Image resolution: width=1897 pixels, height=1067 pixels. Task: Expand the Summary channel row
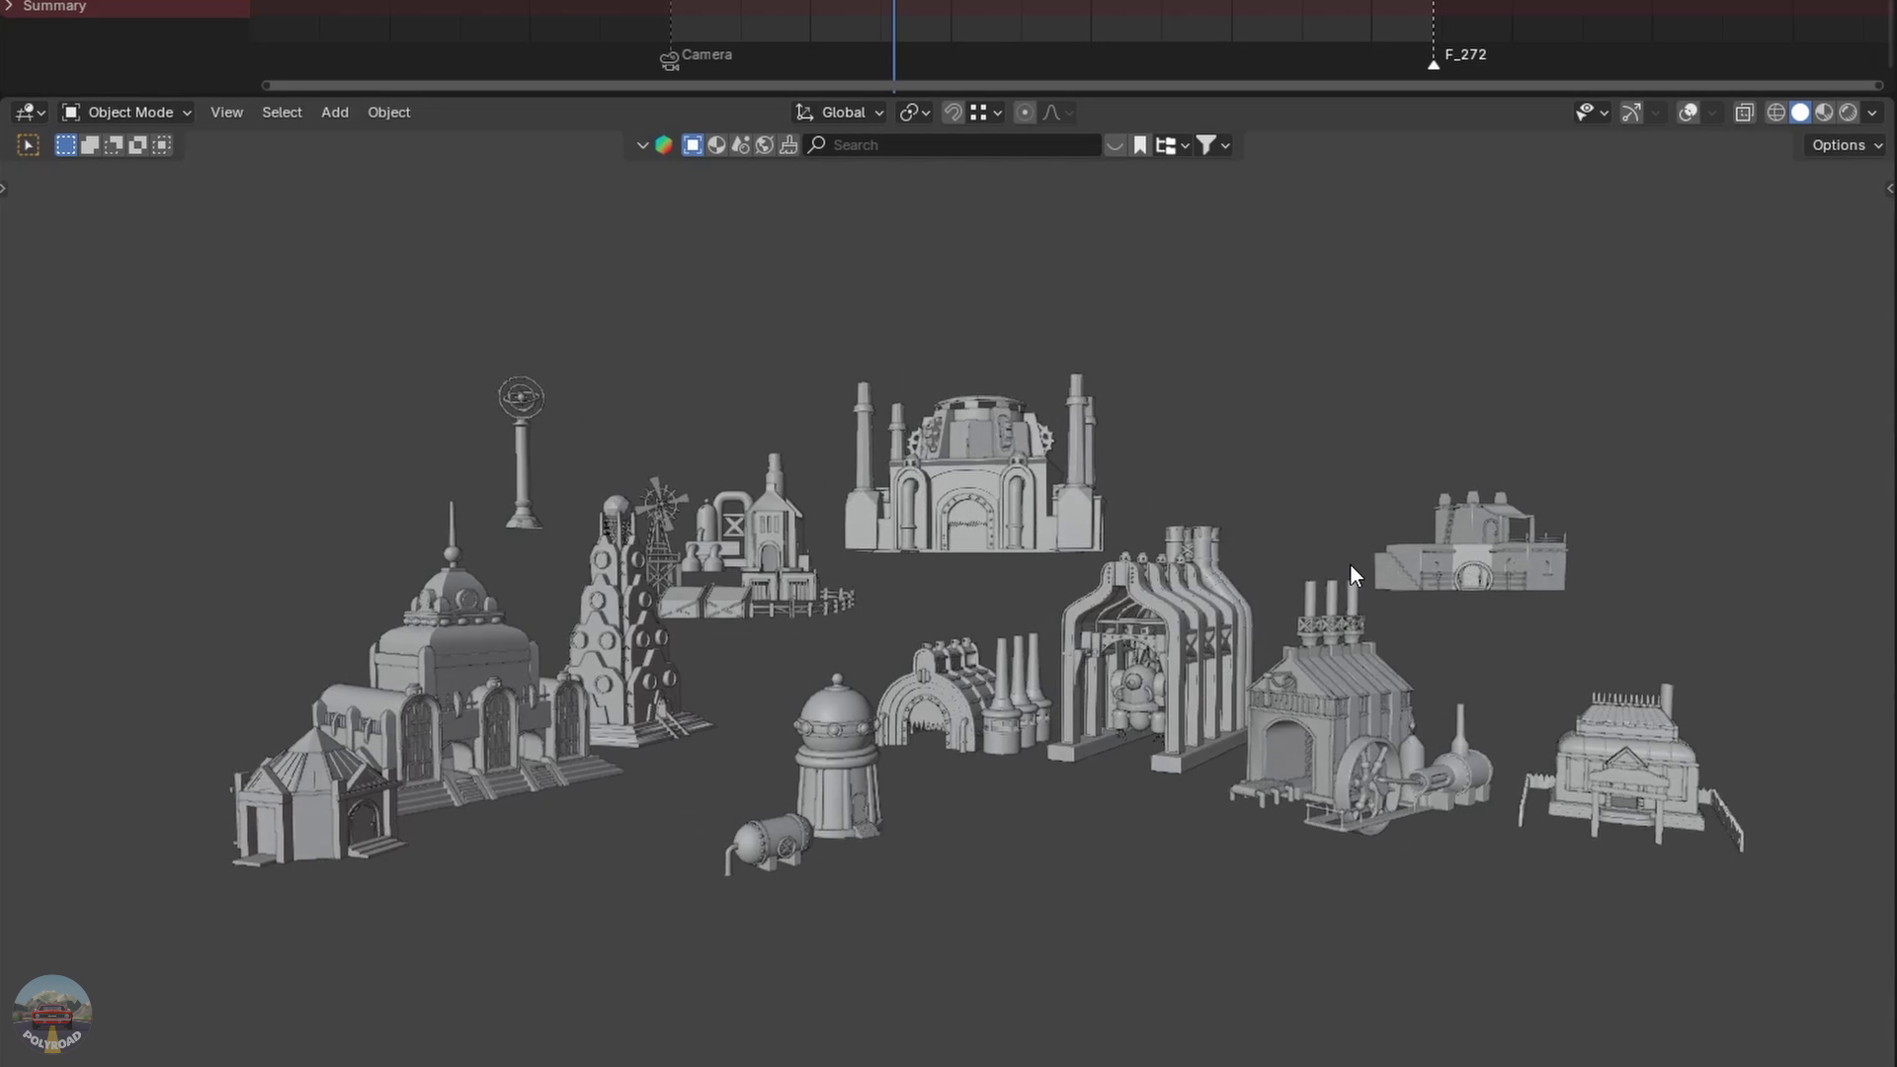point(9,6)
